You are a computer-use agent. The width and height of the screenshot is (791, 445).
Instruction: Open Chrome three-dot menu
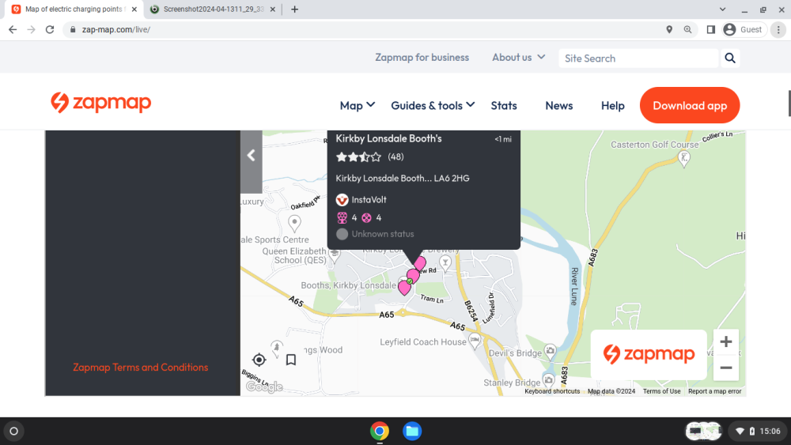tap(778, 30)
